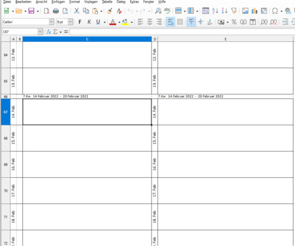Image resolution: width=295 pixels, height=246 pixels.
Task: Click the Paste clipboard icon
Action: pos(95,10)
